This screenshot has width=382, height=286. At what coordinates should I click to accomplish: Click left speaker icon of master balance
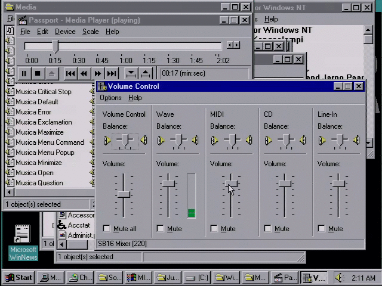tap(107, 141)
